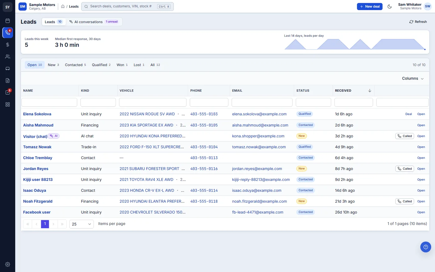Click the SM Sample Motors logo
Screen dimensions: 435x272
(22, 7)
